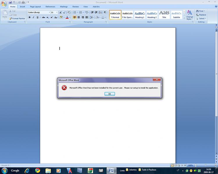Open Google Chrome from the taskbar
Screen dimensions: 218x174
[x=37, y=171]
